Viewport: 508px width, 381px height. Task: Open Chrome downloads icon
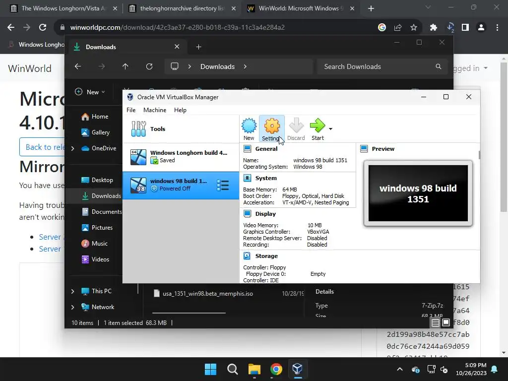(450, 28)
